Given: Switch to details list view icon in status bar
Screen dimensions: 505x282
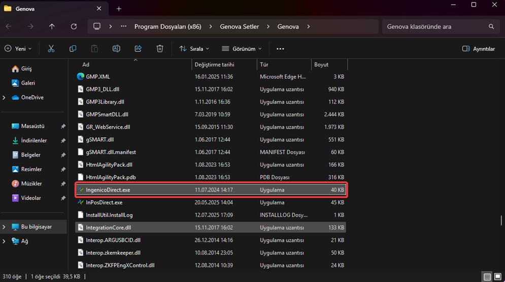Looking at the screenshot, I should pyautogui.click(x=487, y=276).
